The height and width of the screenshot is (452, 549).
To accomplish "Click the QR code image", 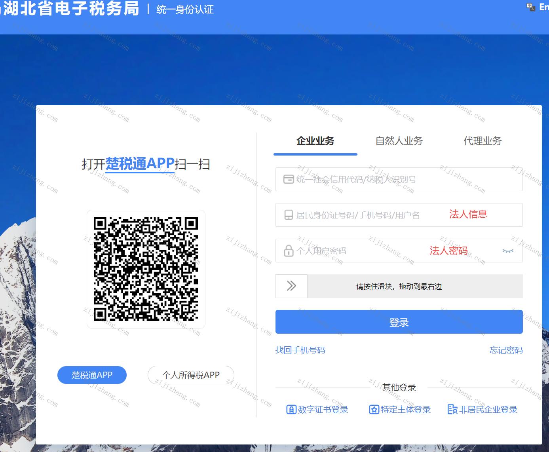I will (x=146, y=269).
